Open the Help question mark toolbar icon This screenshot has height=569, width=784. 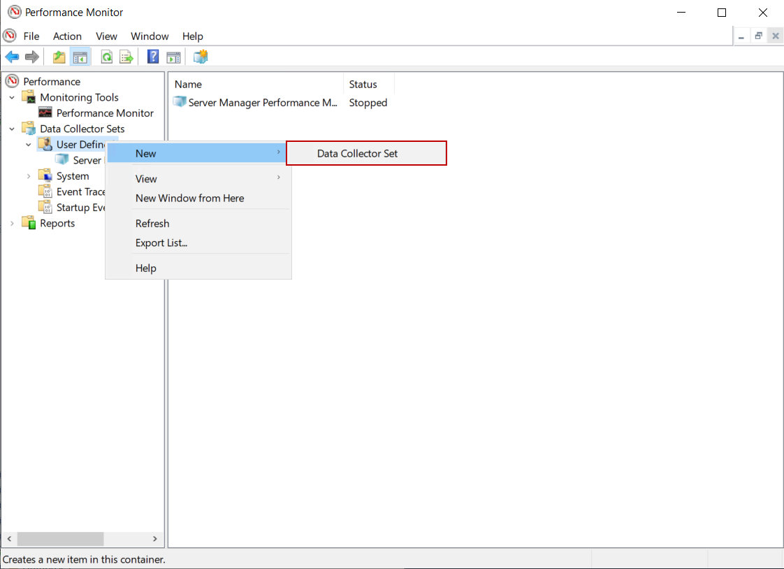pyautogui.click(x=153, y=57)
